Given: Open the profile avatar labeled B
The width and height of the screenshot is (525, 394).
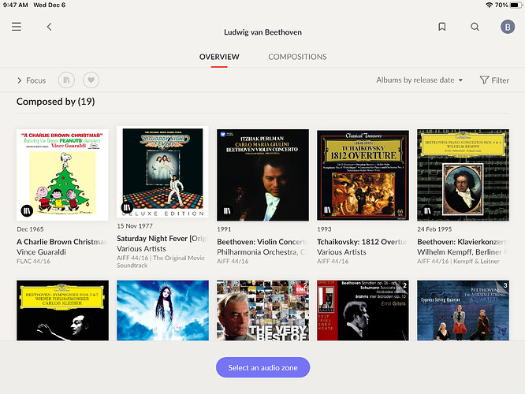Looking at the screenshot, I should [508, 27].
